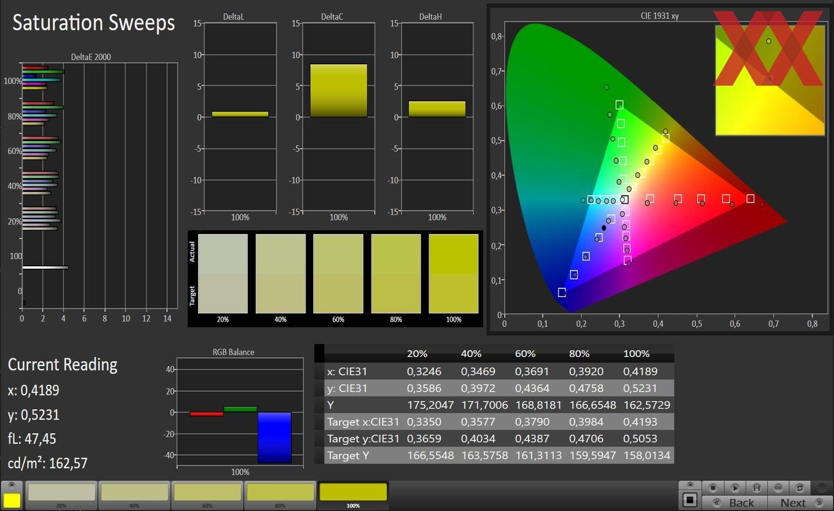
Task: Click the table value 175,2047
Action: point(430,405)
